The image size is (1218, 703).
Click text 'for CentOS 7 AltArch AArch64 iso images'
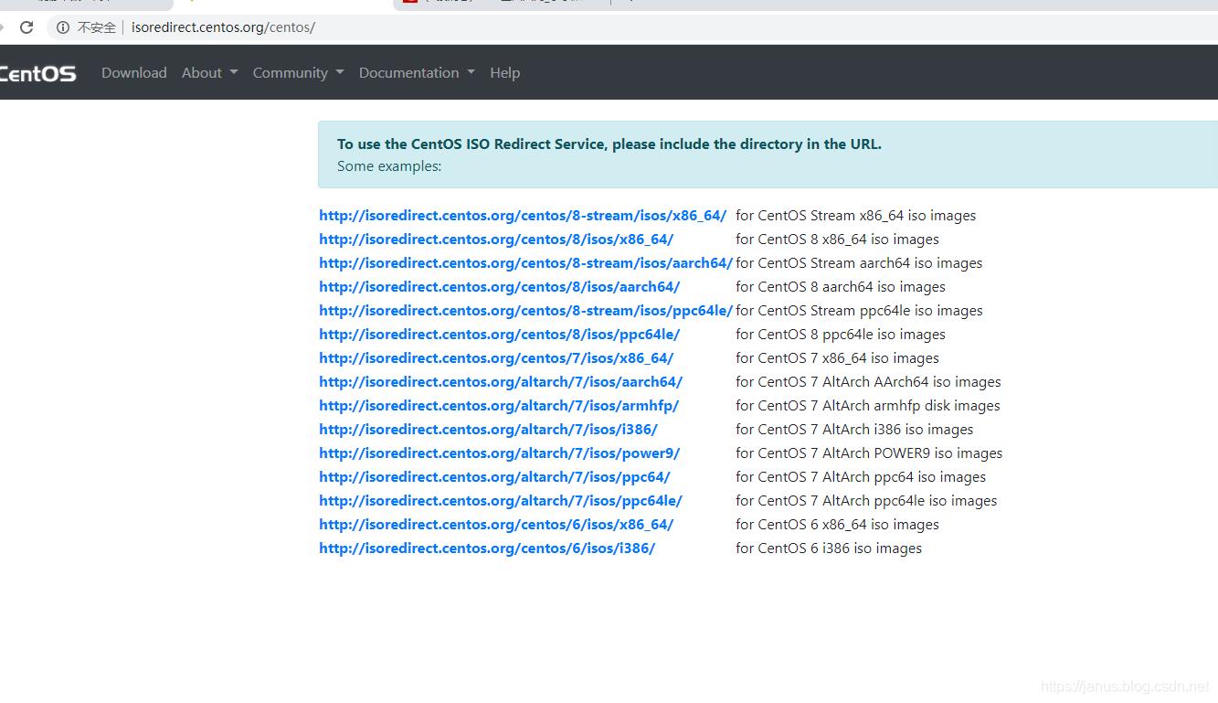[868, 382]
